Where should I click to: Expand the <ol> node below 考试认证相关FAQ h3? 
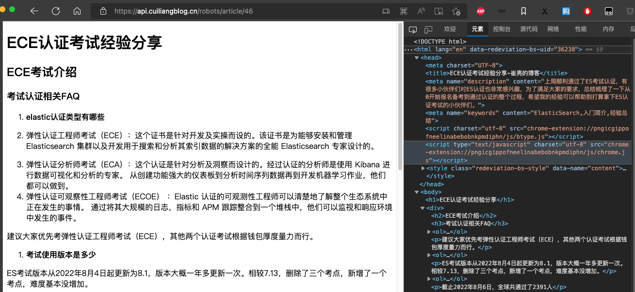(428, 232)
